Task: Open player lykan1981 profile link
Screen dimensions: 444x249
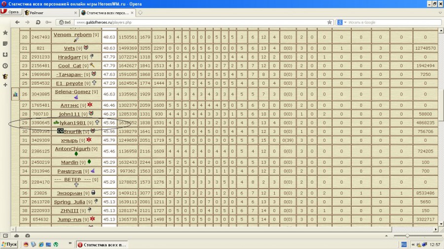Action: 73,123
